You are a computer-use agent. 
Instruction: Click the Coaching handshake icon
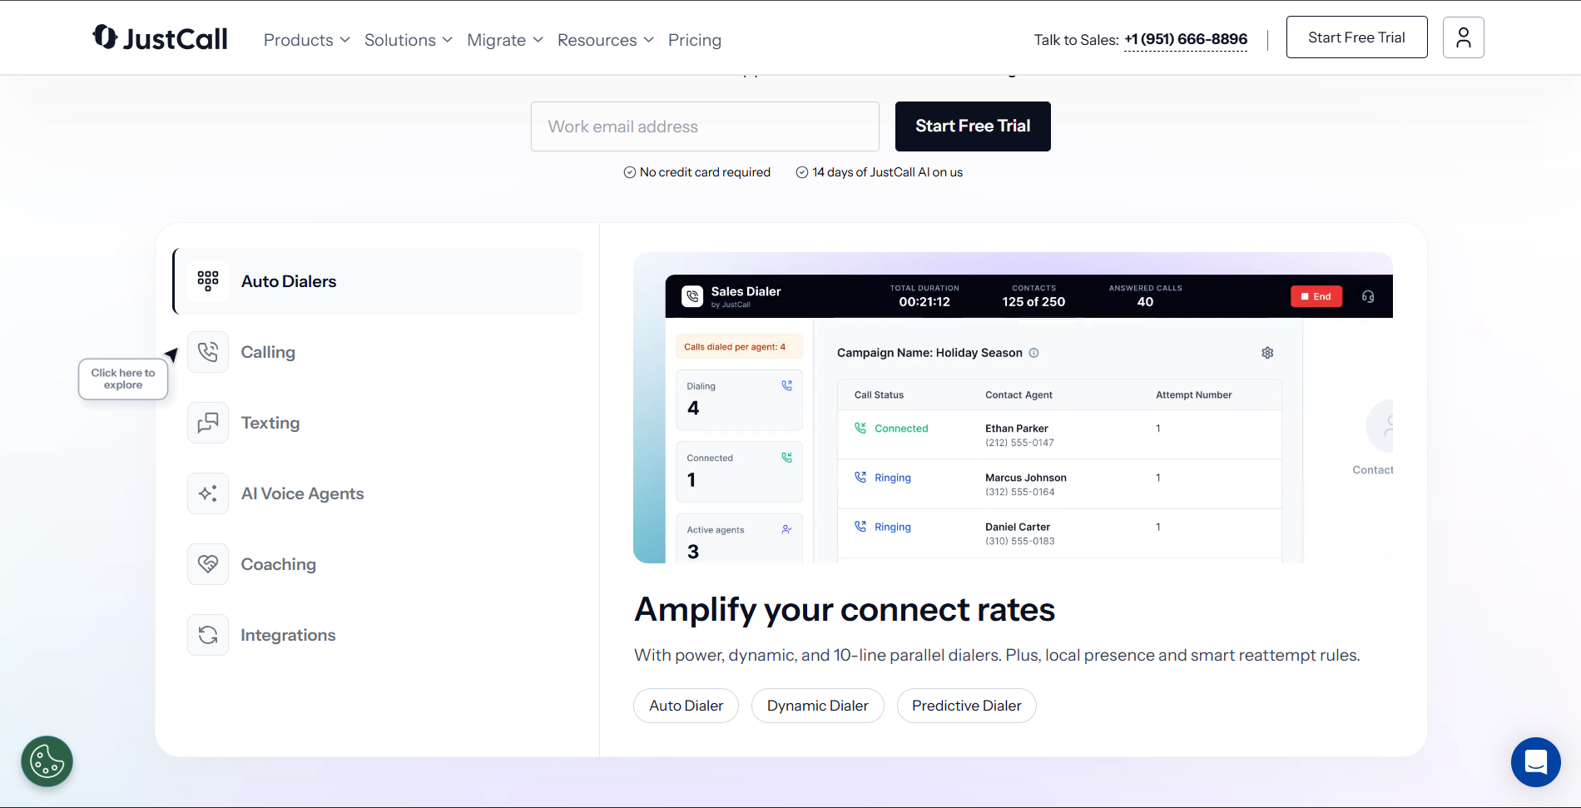click(x=208, y=564)
